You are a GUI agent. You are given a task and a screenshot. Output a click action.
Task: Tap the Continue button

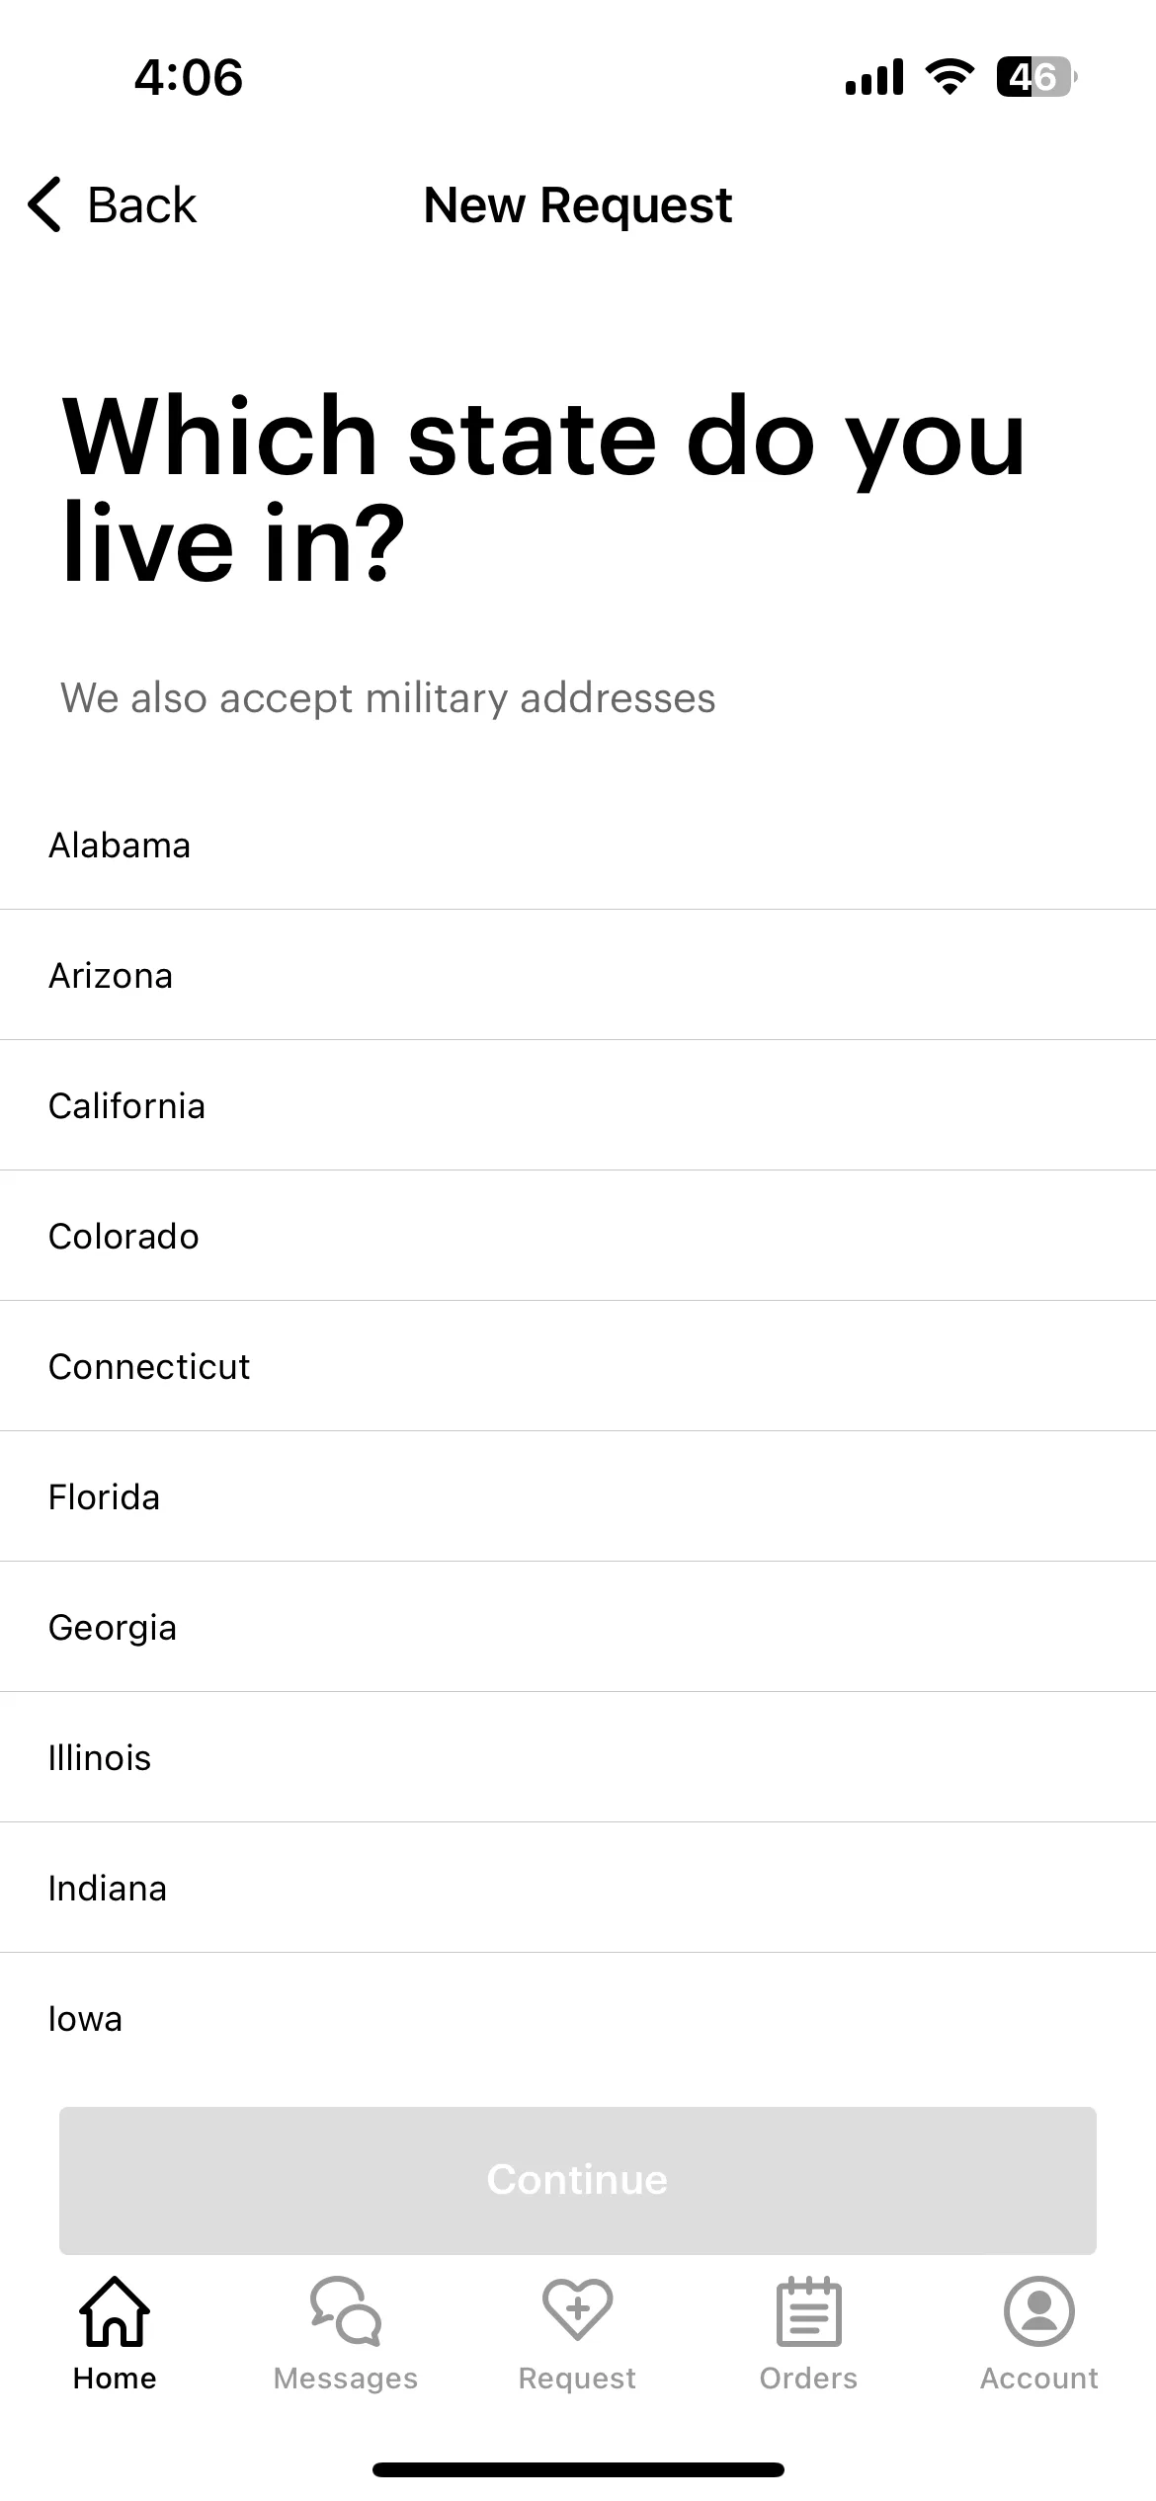[x=578, y=2180]
